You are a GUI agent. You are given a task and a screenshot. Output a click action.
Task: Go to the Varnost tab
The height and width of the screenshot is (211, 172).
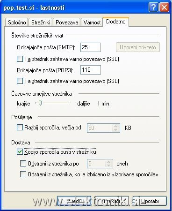[92, 23]
